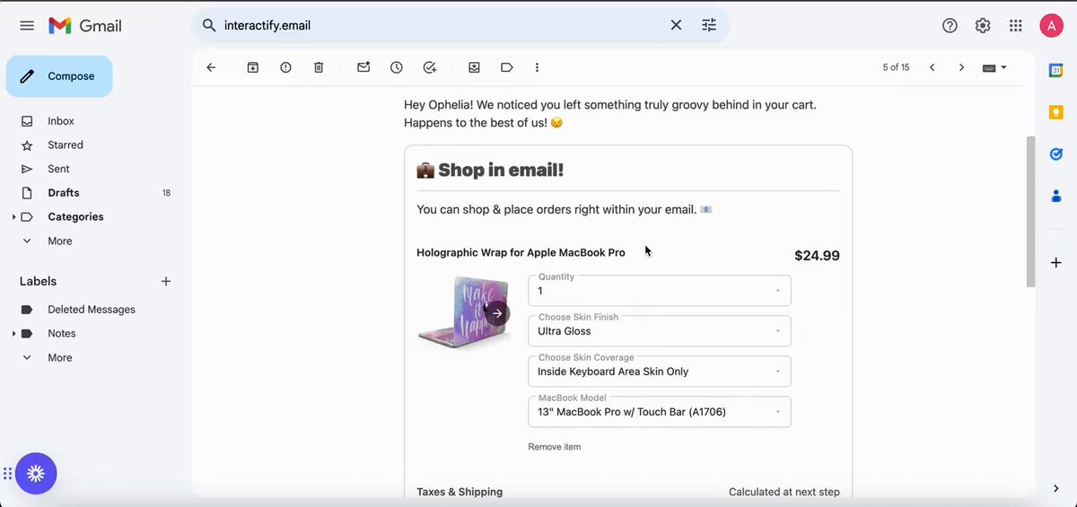
Task: Show next product image arrow
Action: [497, 313]
